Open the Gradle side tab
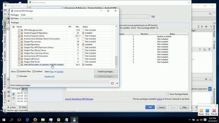219x123 pixels. coord(214,45)
